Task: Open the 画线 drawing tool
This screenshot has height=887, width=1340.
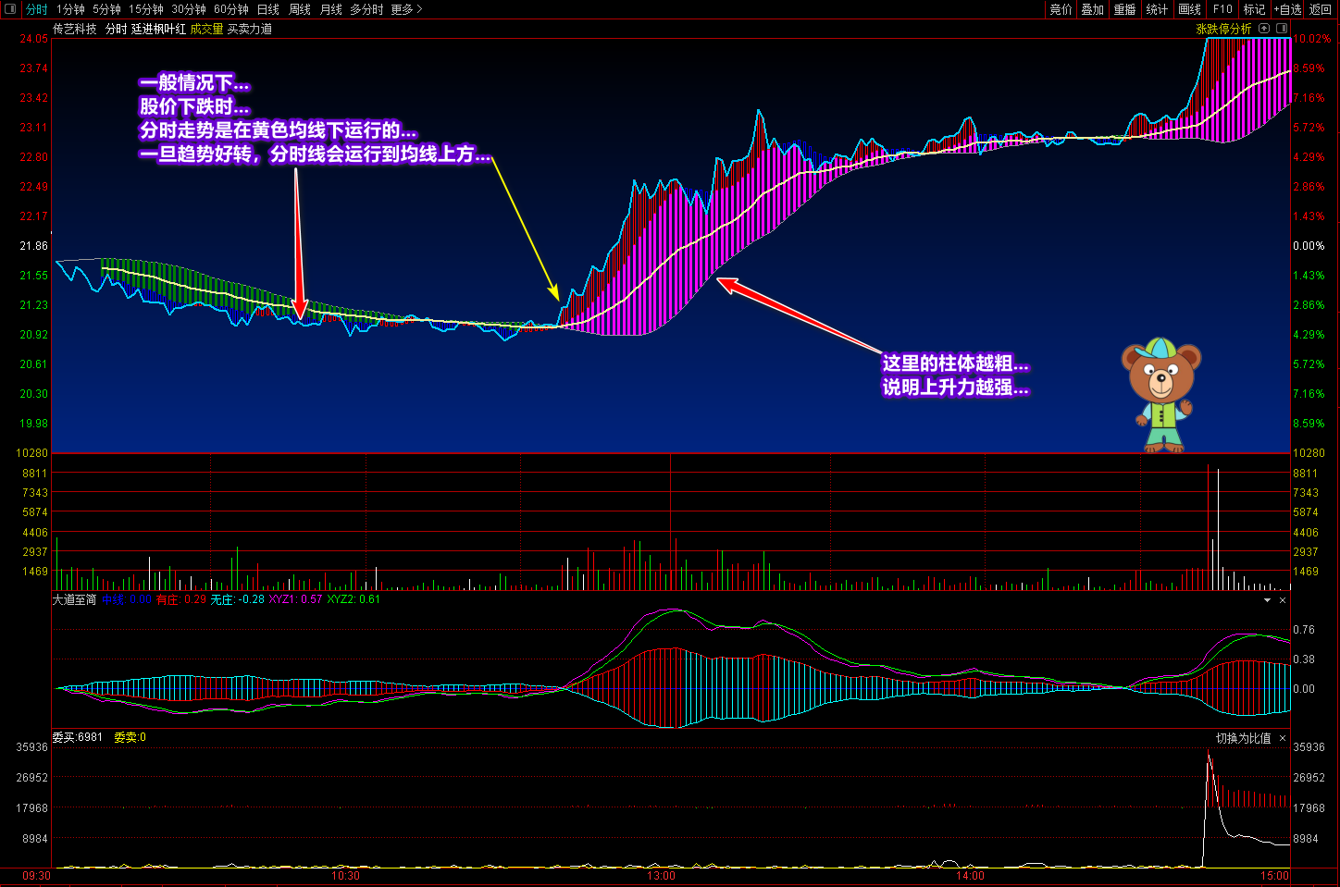Action: (x=1189, y=9)
